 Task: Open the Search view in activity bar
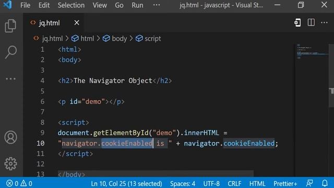10,52
